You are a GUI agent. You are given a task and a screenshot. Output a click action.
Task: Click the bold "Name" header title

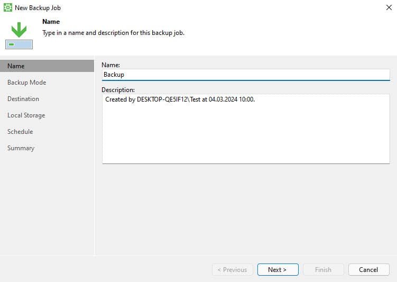click(x=51, y=22)
